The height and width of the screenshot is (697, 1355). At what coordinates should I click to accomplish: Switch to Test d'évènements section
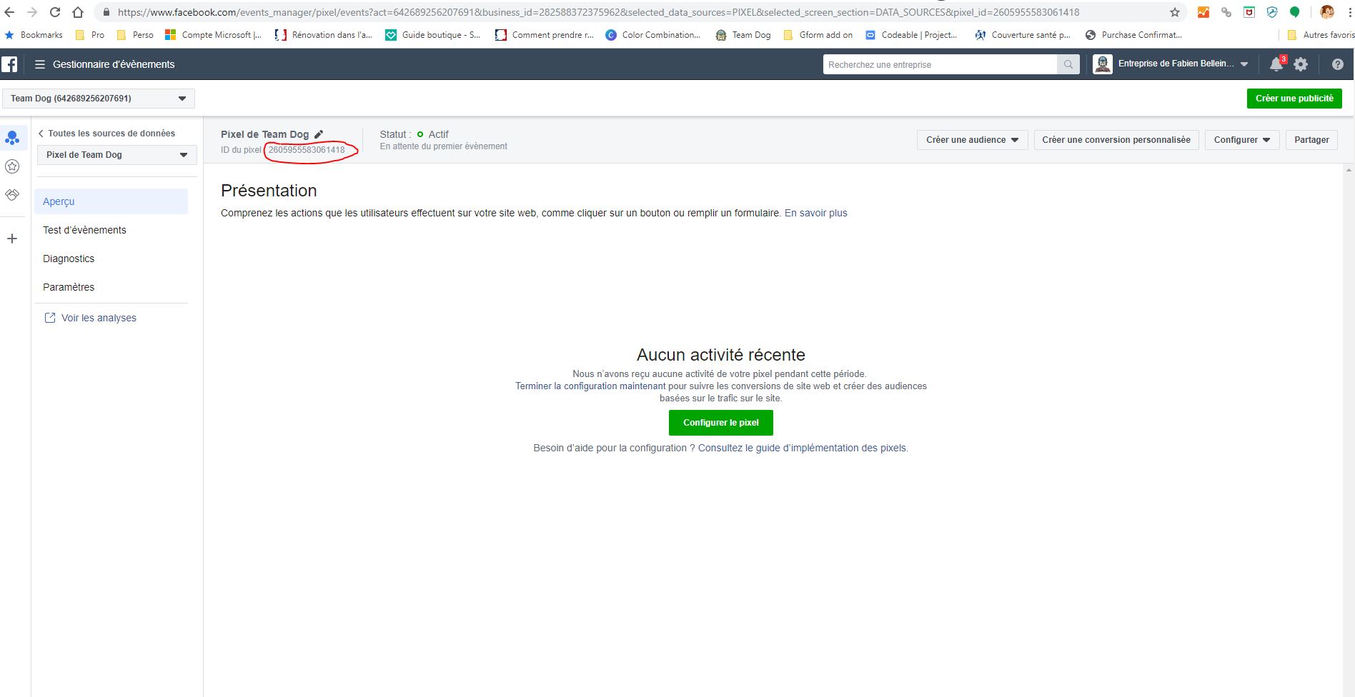point(84,230)
